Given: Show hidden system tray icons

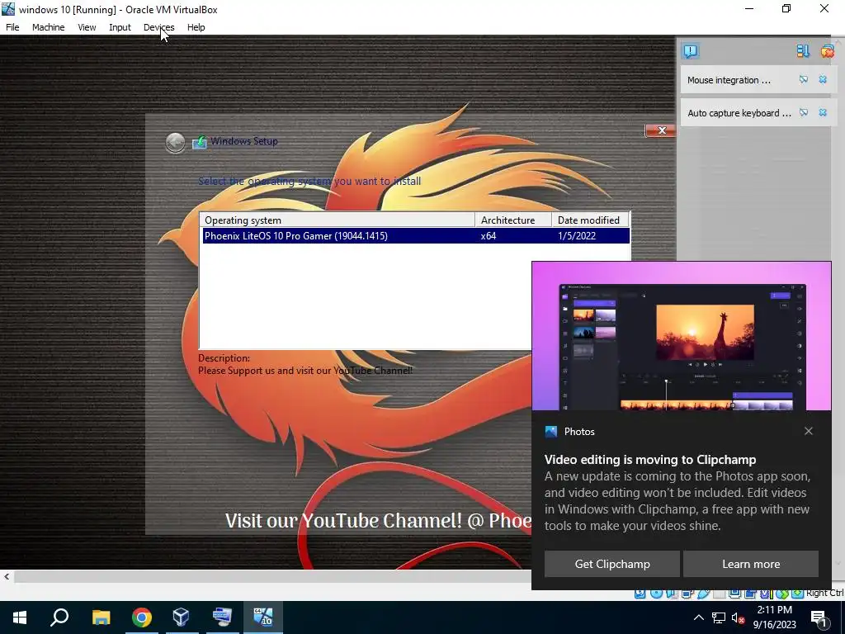Looking at the screenshot, I should (698, 617).
